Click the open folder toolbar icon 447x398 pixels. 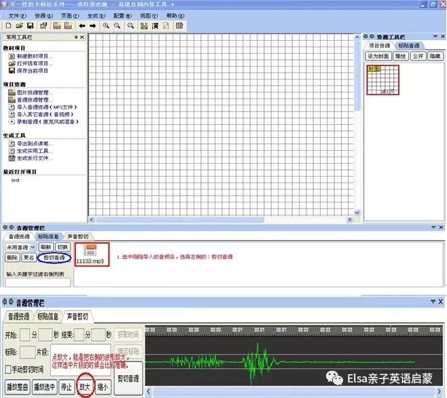tap(20, 26)
